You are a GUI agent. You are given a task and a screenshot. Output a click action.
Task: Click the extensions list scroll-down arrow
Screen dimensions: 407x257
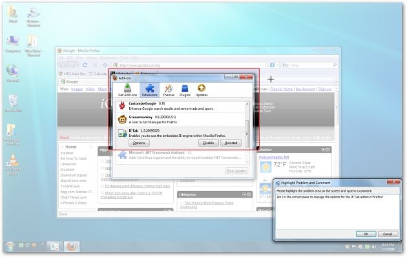tap(247, 162)
